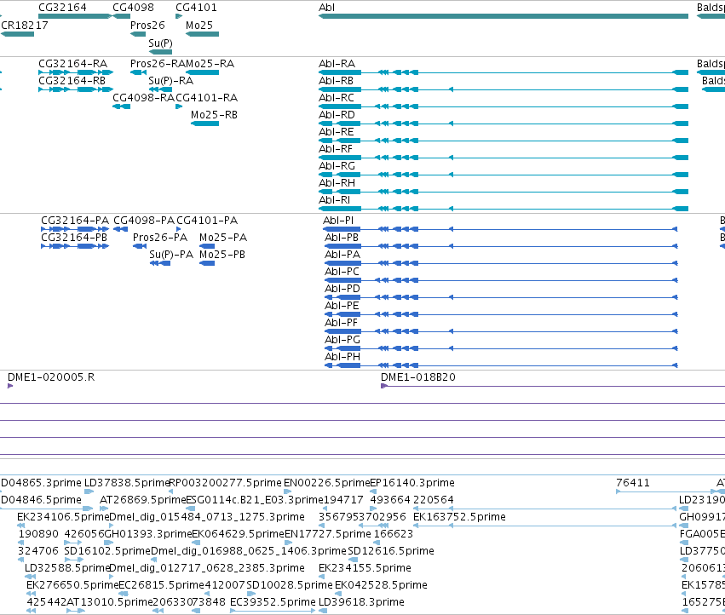Click the CG32164 gene label
725x615 pixels.
click(x=62, y=8)
